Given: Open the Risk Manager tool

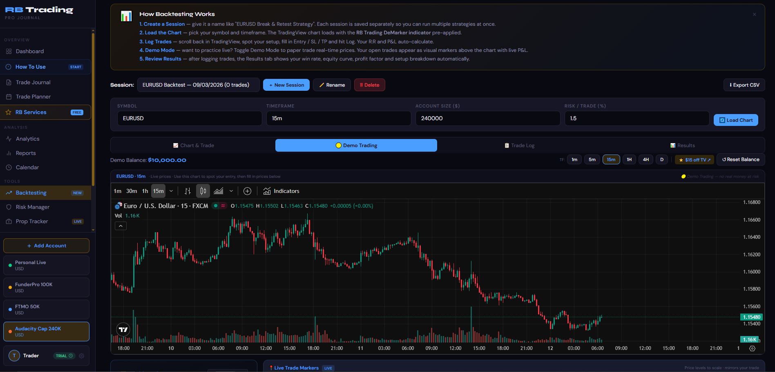Looking at the screenshot, I should [32, 207].
